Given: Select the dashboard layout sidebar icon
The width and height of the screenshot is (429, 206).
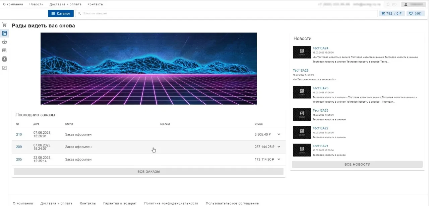Looking at the screenshot, I should (x=4, y=33).
